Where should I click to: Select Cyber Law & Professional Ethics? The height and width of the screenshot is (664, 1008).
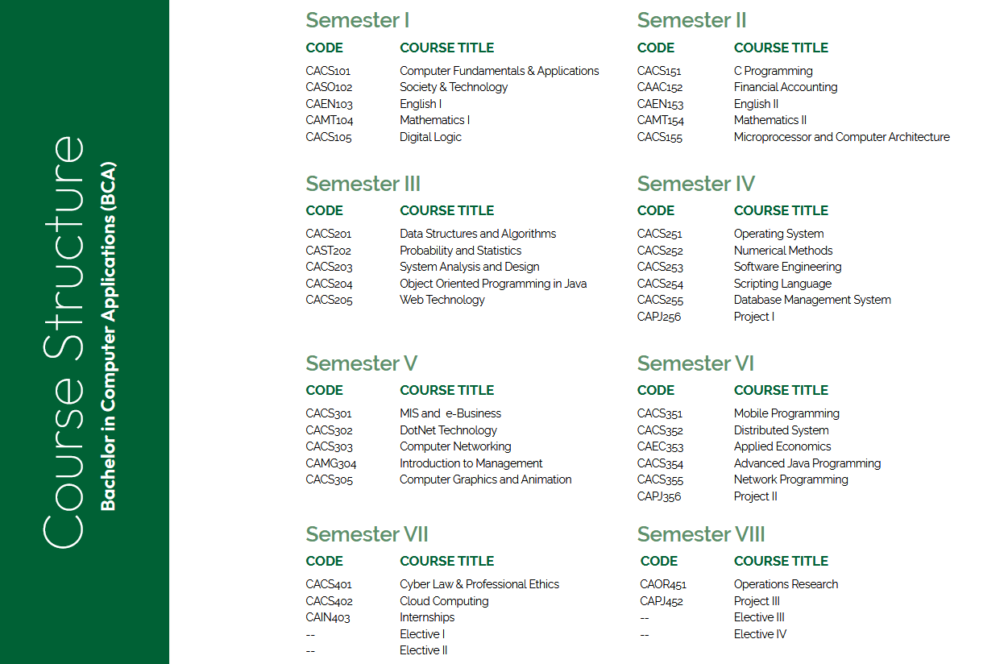[x=479, y=584]
